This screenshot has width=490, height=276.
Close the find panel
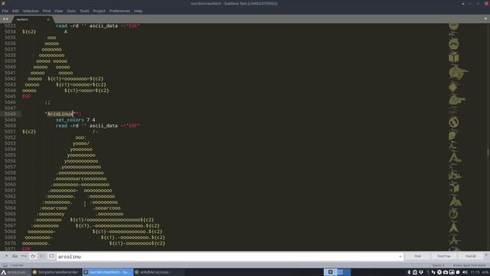[x=486, y=255]
